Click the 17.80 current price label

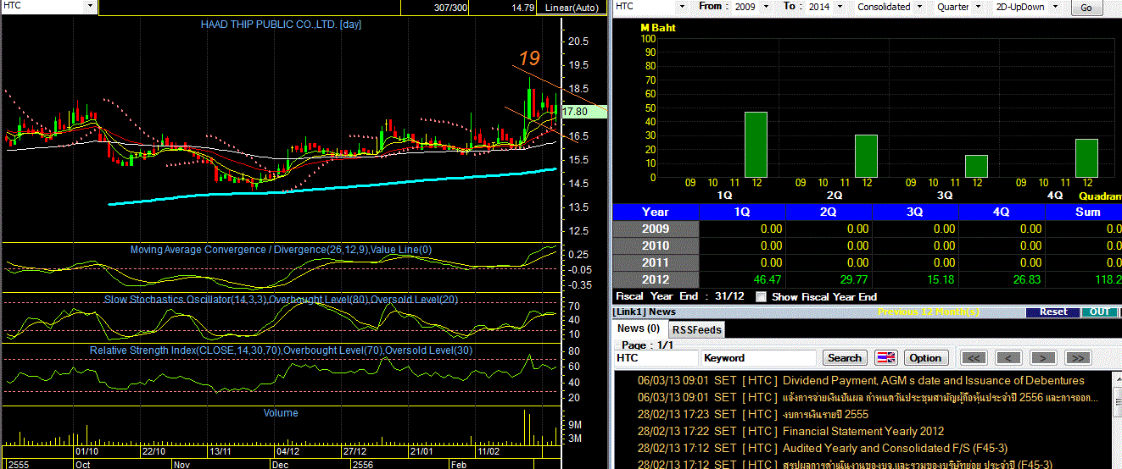[x=584, y=112]
